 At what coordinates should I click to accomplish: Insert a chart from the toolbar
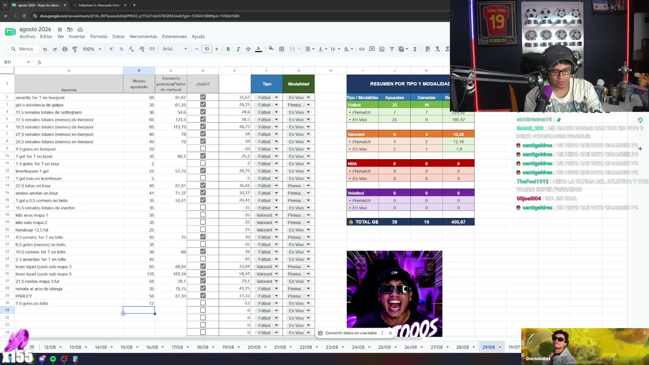click(x=382, y=49)
